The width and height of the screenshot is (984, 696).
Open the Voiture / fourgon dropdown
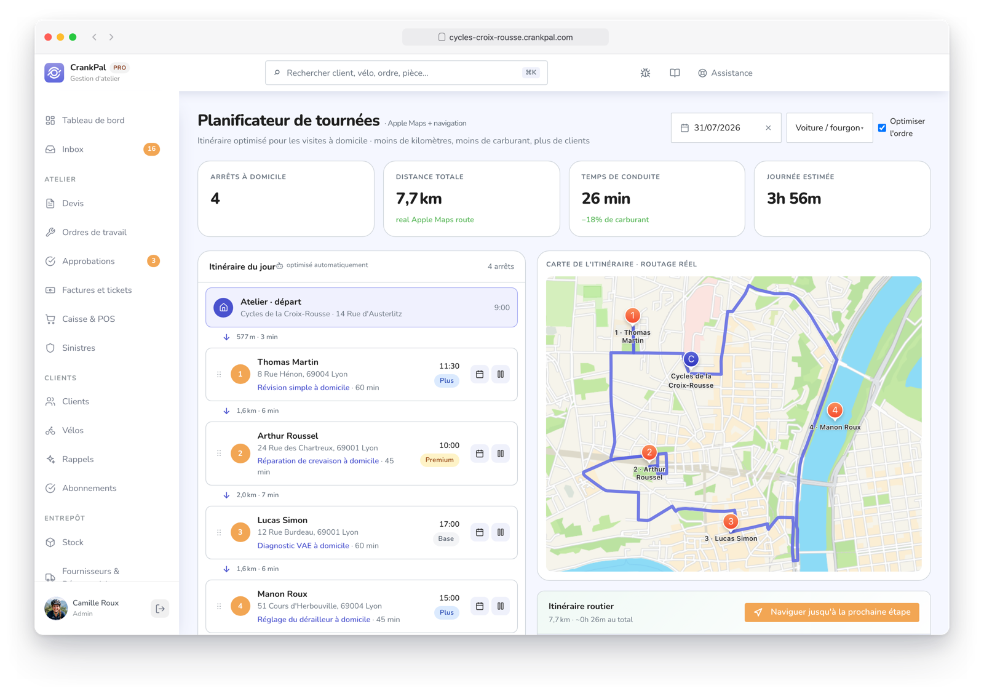829,128
